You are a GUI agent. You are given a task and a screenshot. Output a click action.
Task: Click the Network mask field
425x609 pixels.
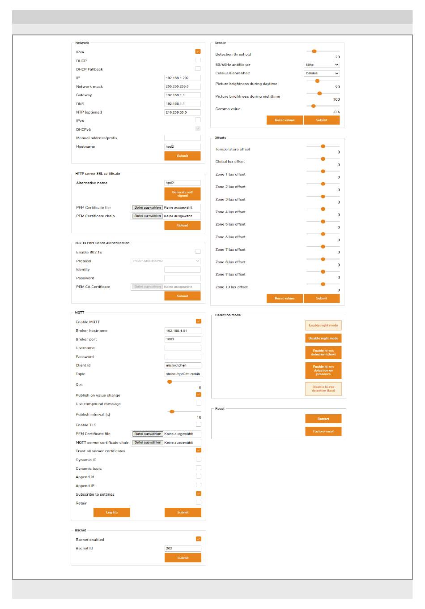[x=183, y=86]
